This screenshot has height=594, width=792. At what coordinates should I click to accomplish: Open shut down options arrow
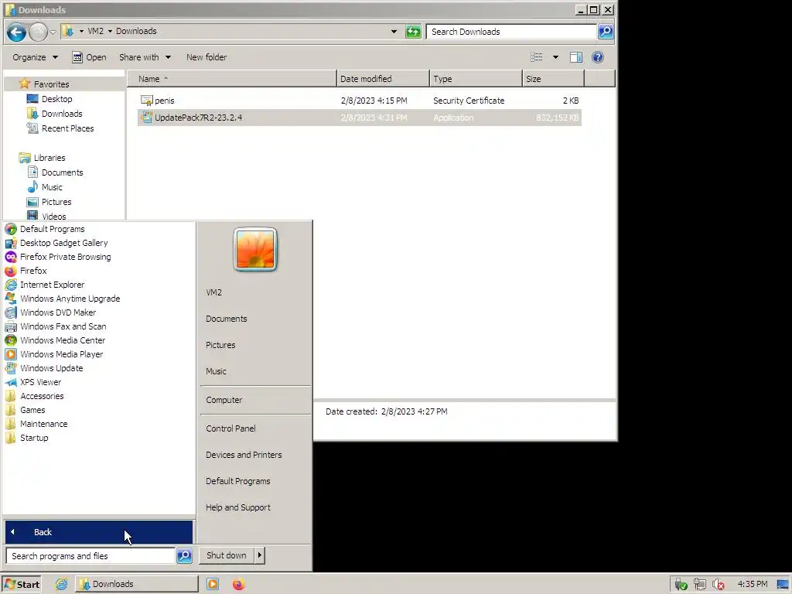(x=260, y=555)
